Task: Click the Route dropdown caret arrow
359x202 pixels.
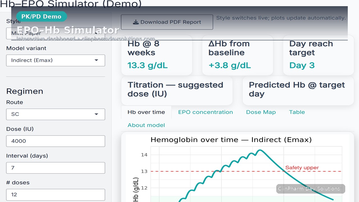Action: point(96,114)
